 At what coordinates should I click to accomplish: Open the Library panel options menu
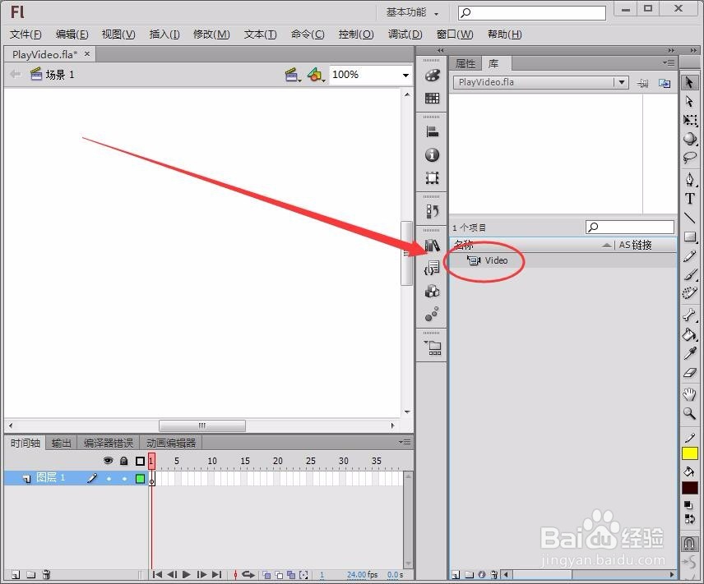click(x=669, y=62)
